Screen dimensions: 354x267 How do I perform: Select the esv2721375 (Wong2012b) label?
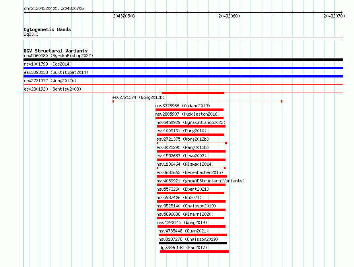[183, 139]
